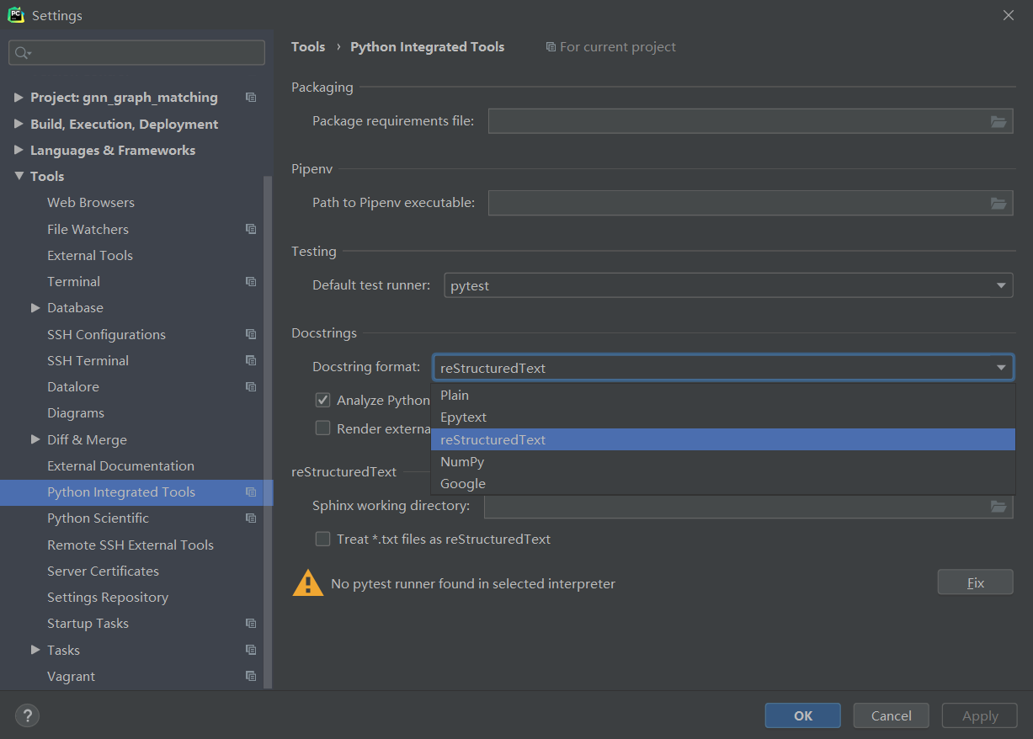Click Fix button for pytest runner warning
The height and width of the screenshot is (739, 1033).
click(x=975, y=582)
